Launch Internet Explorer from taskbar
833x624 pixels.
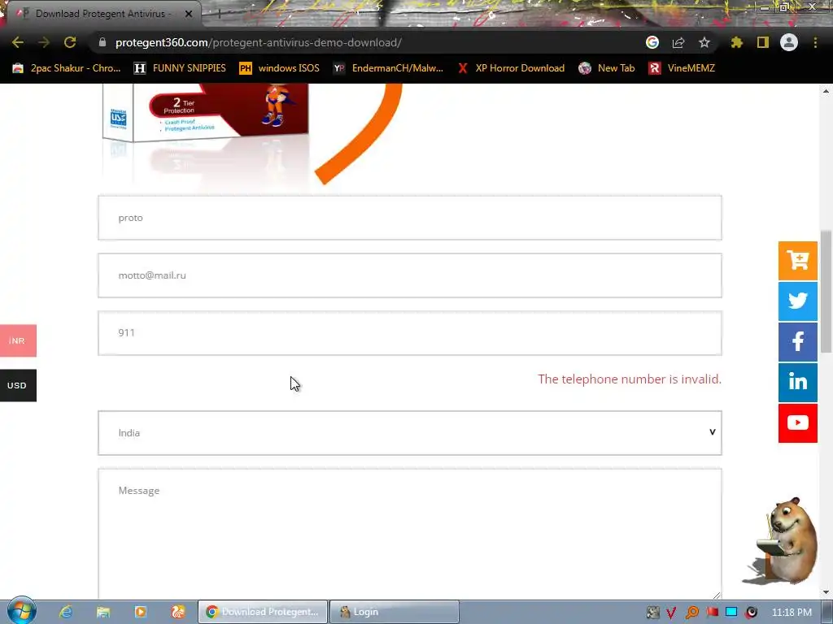(x=66, y=612)
